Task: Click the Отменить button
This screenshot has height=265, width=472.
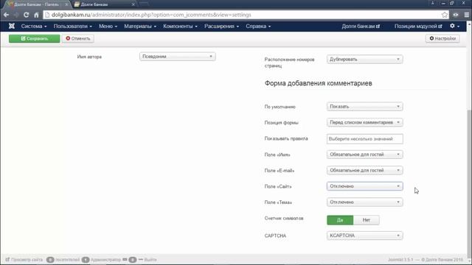Action: pos(78,38)
